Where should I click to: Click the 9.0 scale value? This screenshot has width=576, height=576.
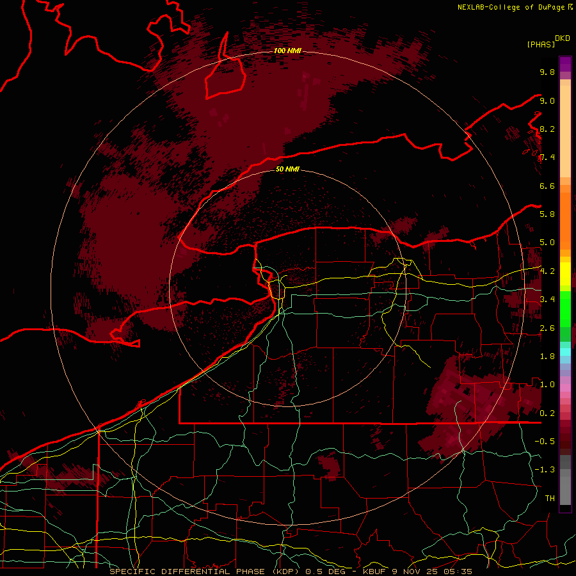point(547,100)
